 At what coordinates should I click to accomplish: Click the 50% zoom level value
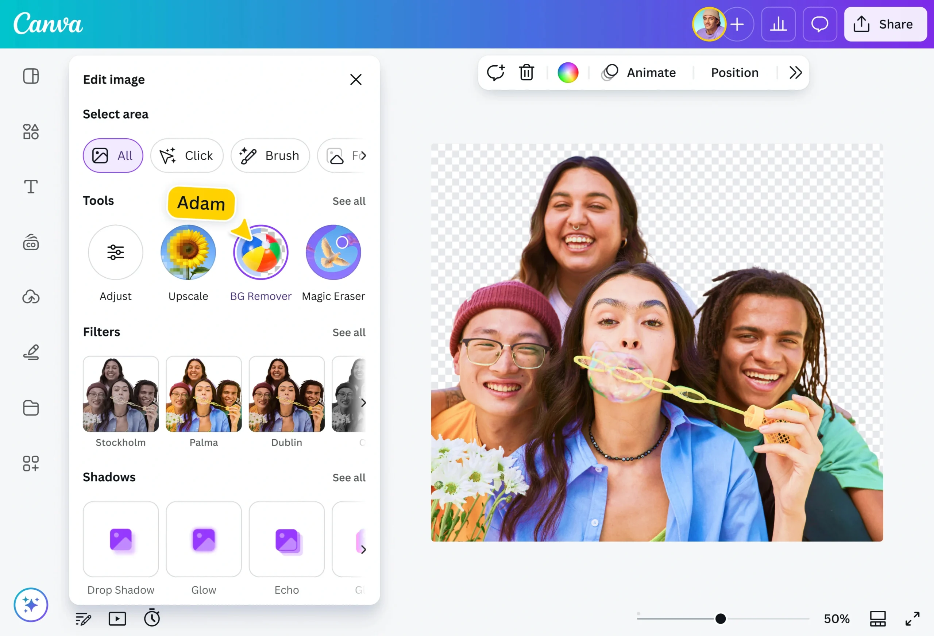[x=837, y=619]
